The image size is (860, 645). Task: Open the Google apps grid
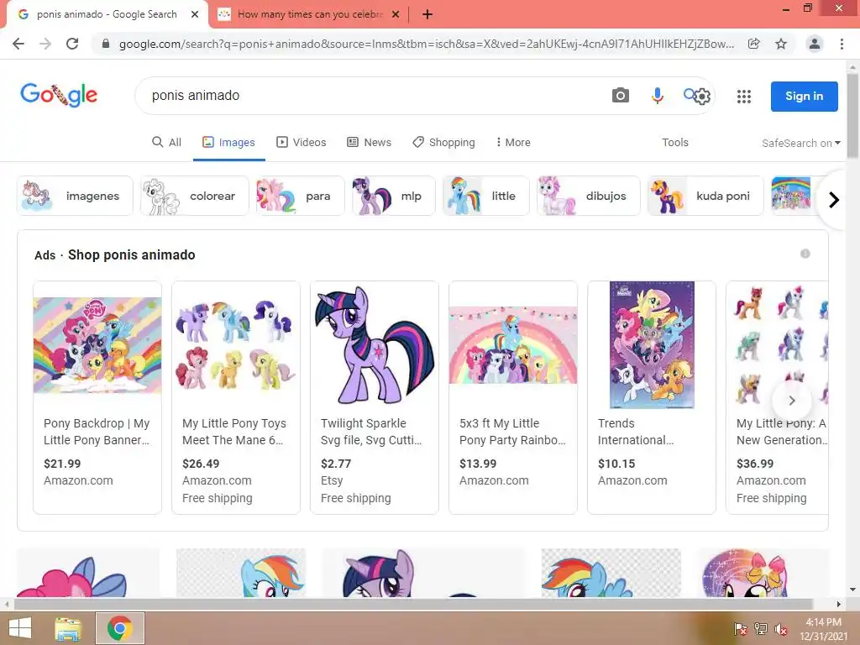pyautogui.click(x=744, y=97)
